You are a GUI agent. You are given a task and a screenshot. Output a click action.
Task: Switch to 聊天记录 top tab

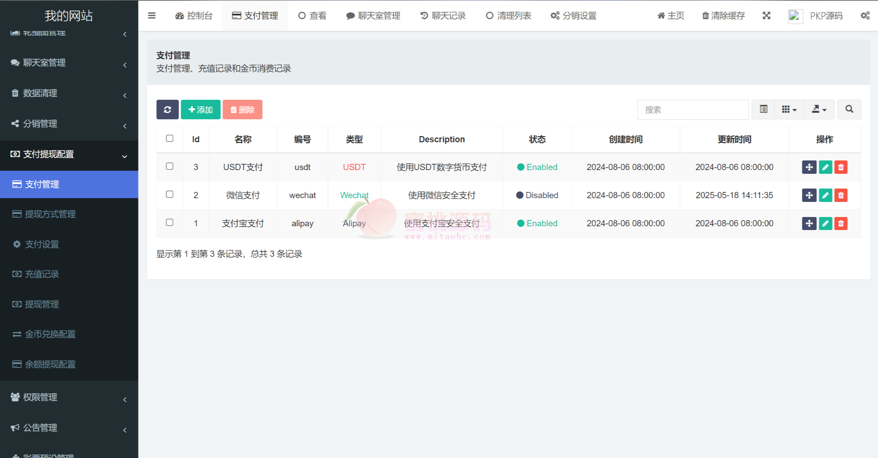[443, 16]
